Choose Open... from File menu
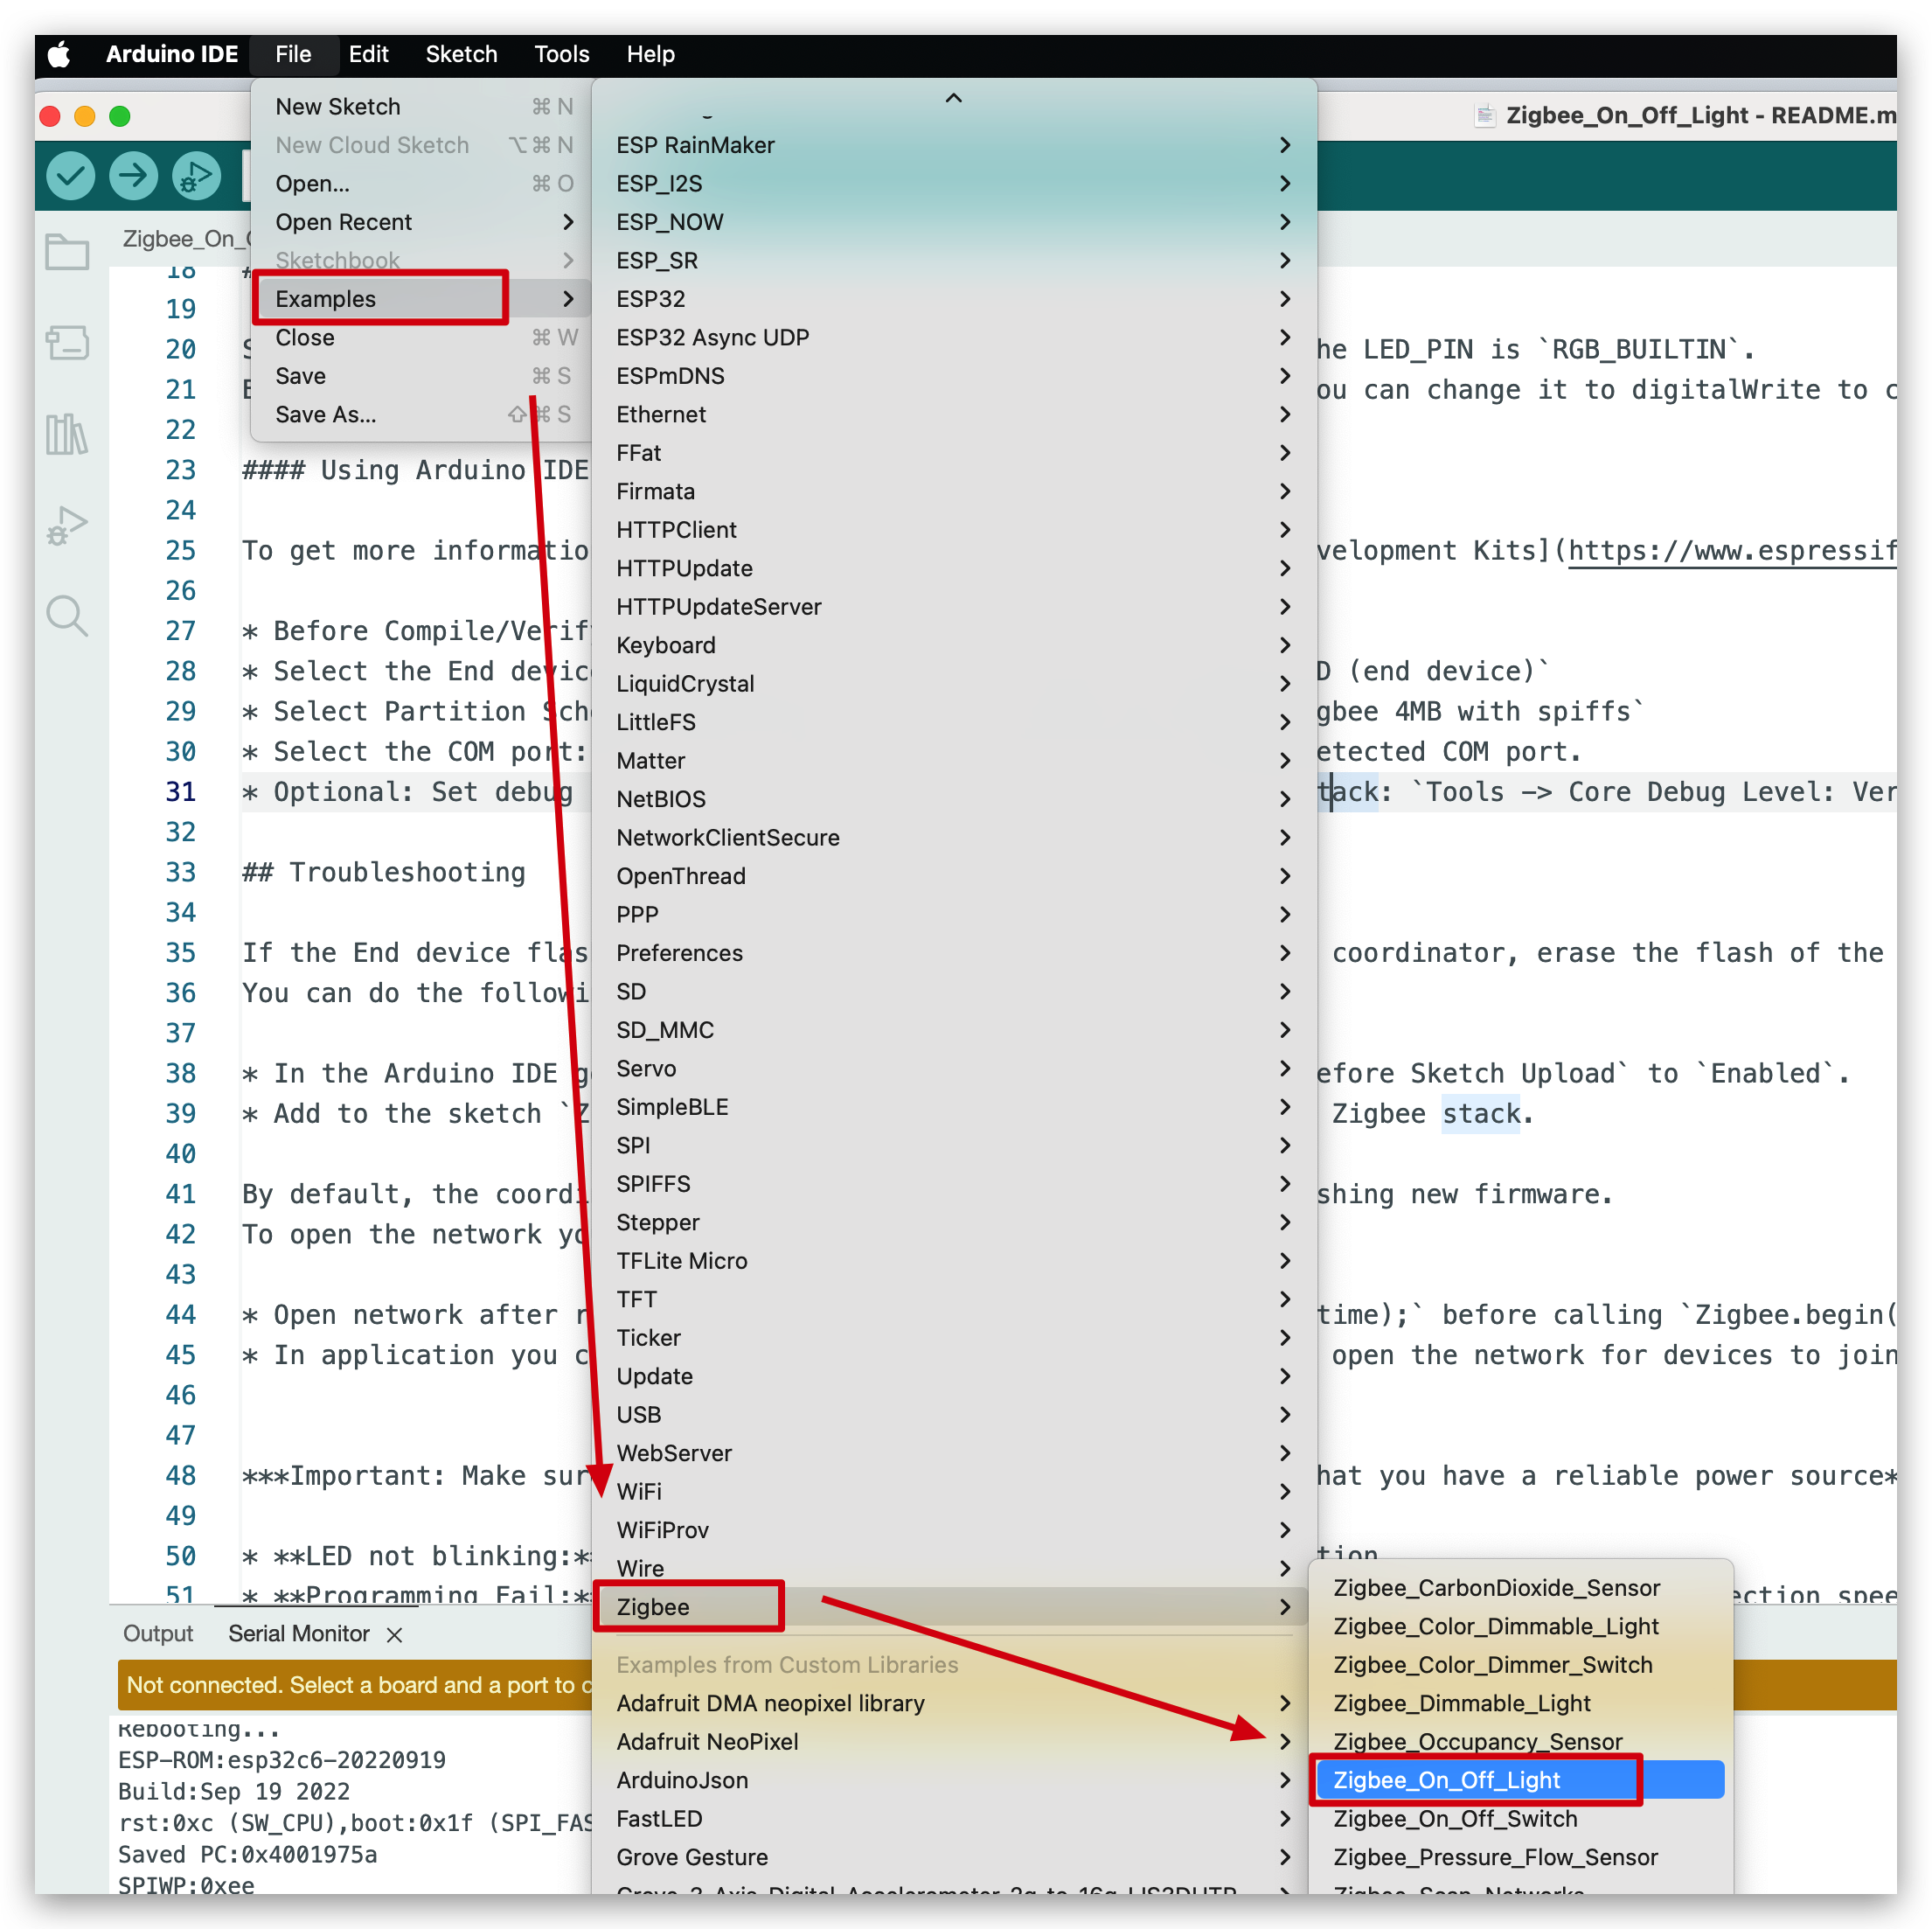Viewport: 1932px width, 1929px height. (x=421, y=183)
